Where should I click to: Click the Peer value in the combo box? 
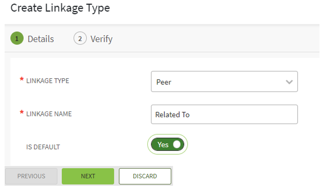click(x=164, y=82)
